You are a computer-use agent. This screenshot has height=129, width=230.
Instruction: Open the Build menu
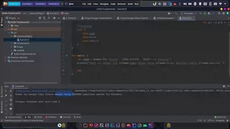pyautogui.click(x=130, y=4)
